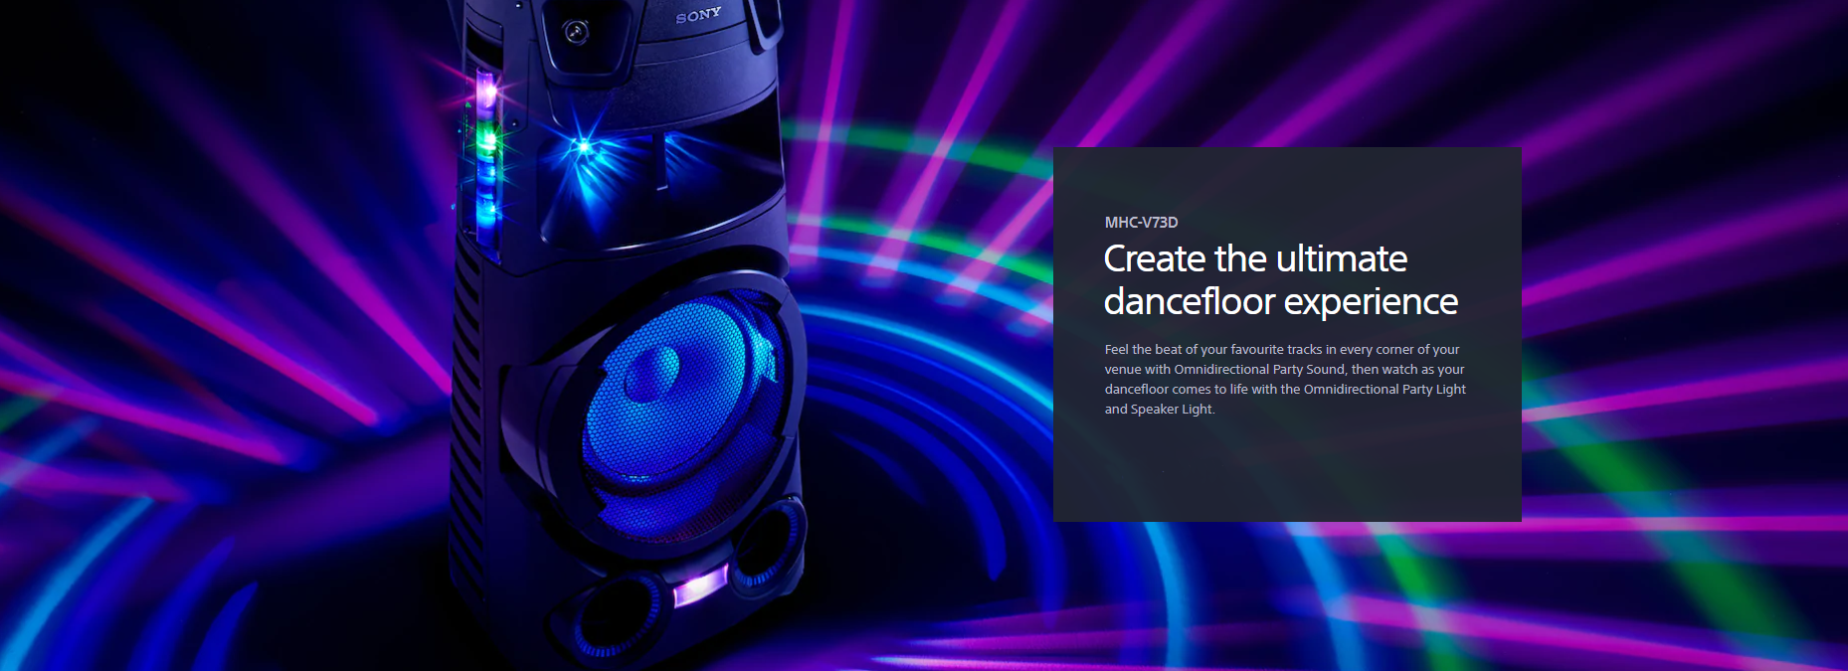Screen dimensions: 1848x671
Task: Click the 'Feel the beat' description line
Action: pyautogui.click(x=1281, y=350)
